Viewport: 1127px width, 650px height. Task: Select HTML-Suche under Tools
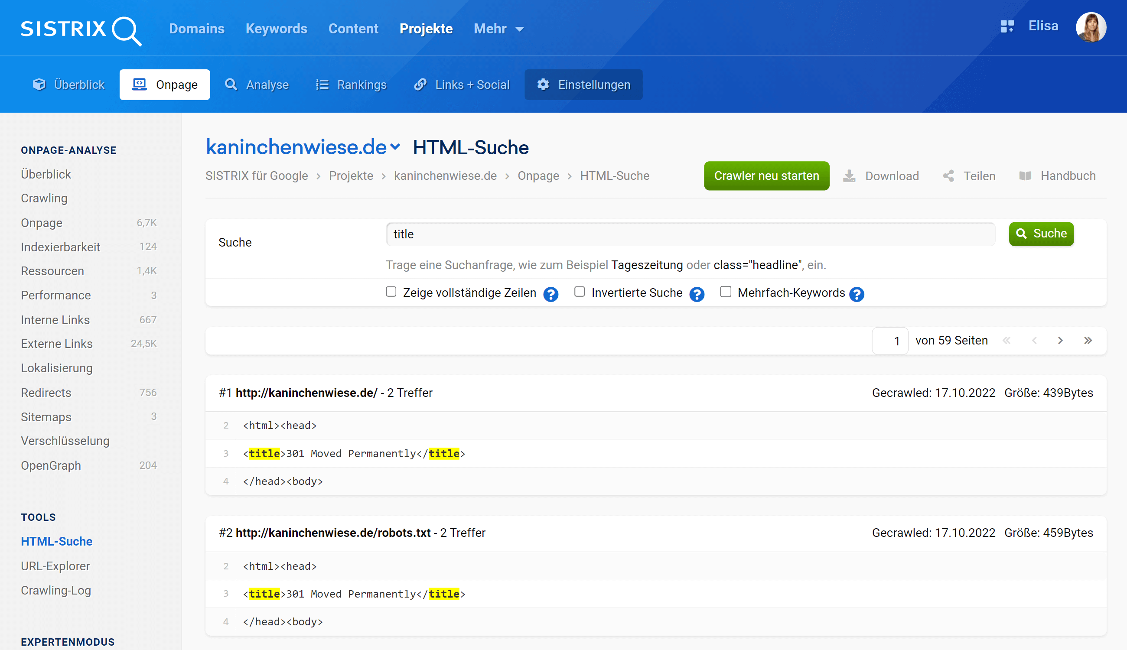click(x=57, y=541)
